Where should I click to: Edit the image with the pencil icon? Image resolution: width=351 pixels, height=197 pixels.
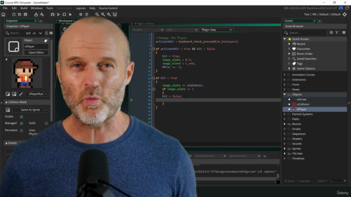21,94
